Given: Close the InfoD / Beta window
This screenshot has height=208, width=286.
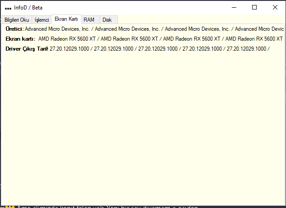Looking at the screenshot, I should (275, 8).
